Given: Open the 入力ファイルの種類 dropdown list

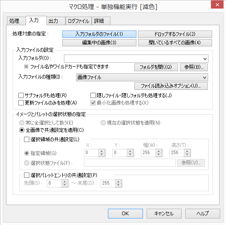Looking at the screenshot, I should pos(204,77).
